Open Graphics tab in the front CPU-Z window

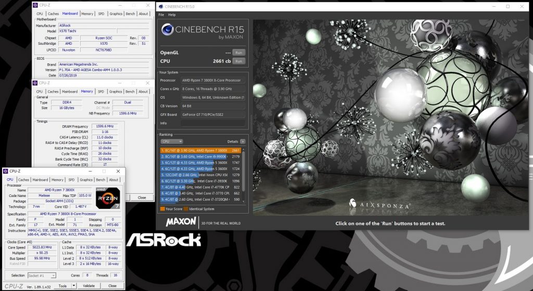(86, 180)
